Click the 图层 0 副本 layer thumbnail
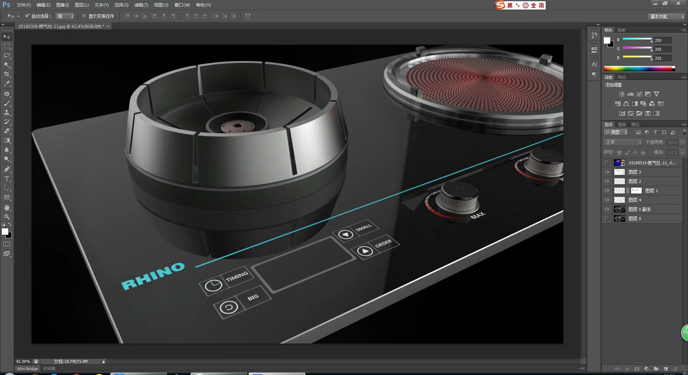The height and width of the screenshot is (375, 688). [620, 209]
